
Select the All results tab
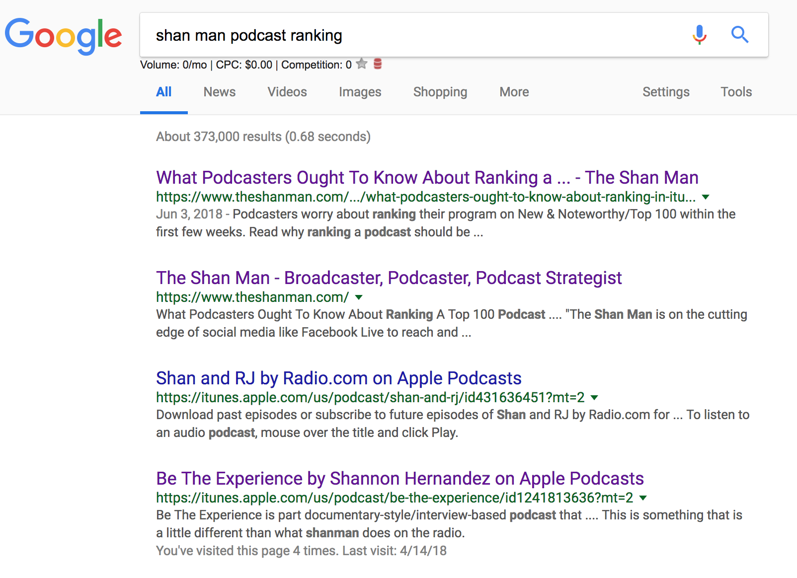tap(163, 92)
